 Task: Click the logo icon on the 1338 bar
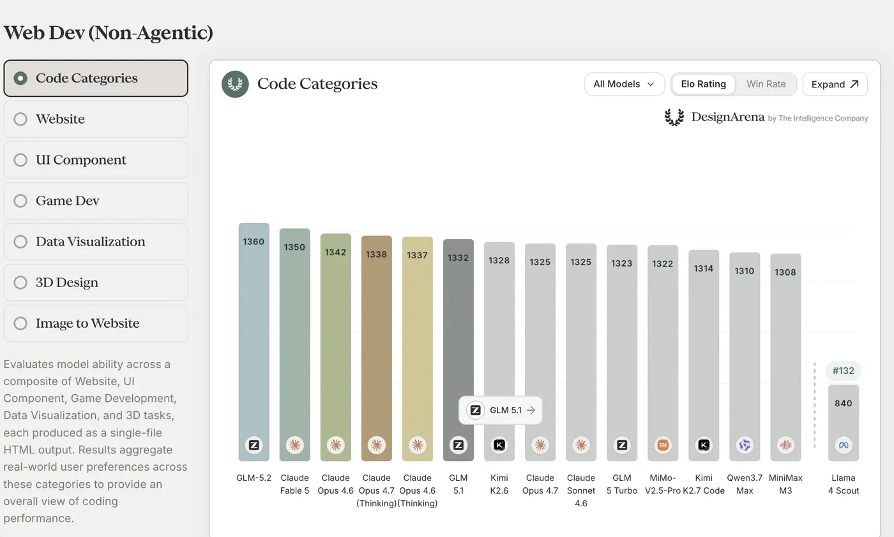tap(377, 445)
